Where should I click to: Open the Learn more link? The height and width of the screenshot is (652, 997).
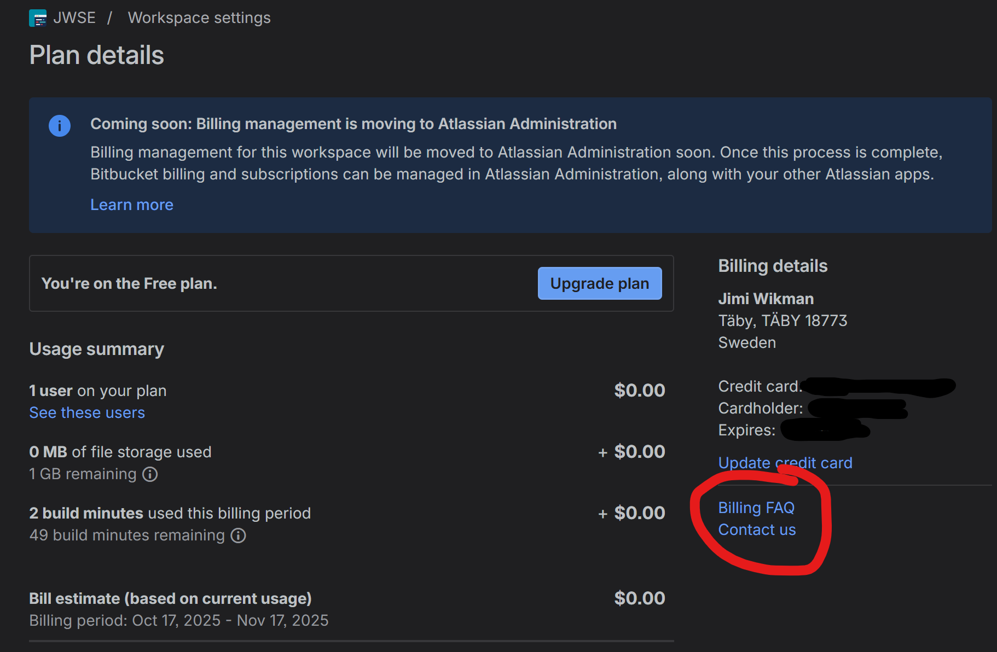[131, 205]
